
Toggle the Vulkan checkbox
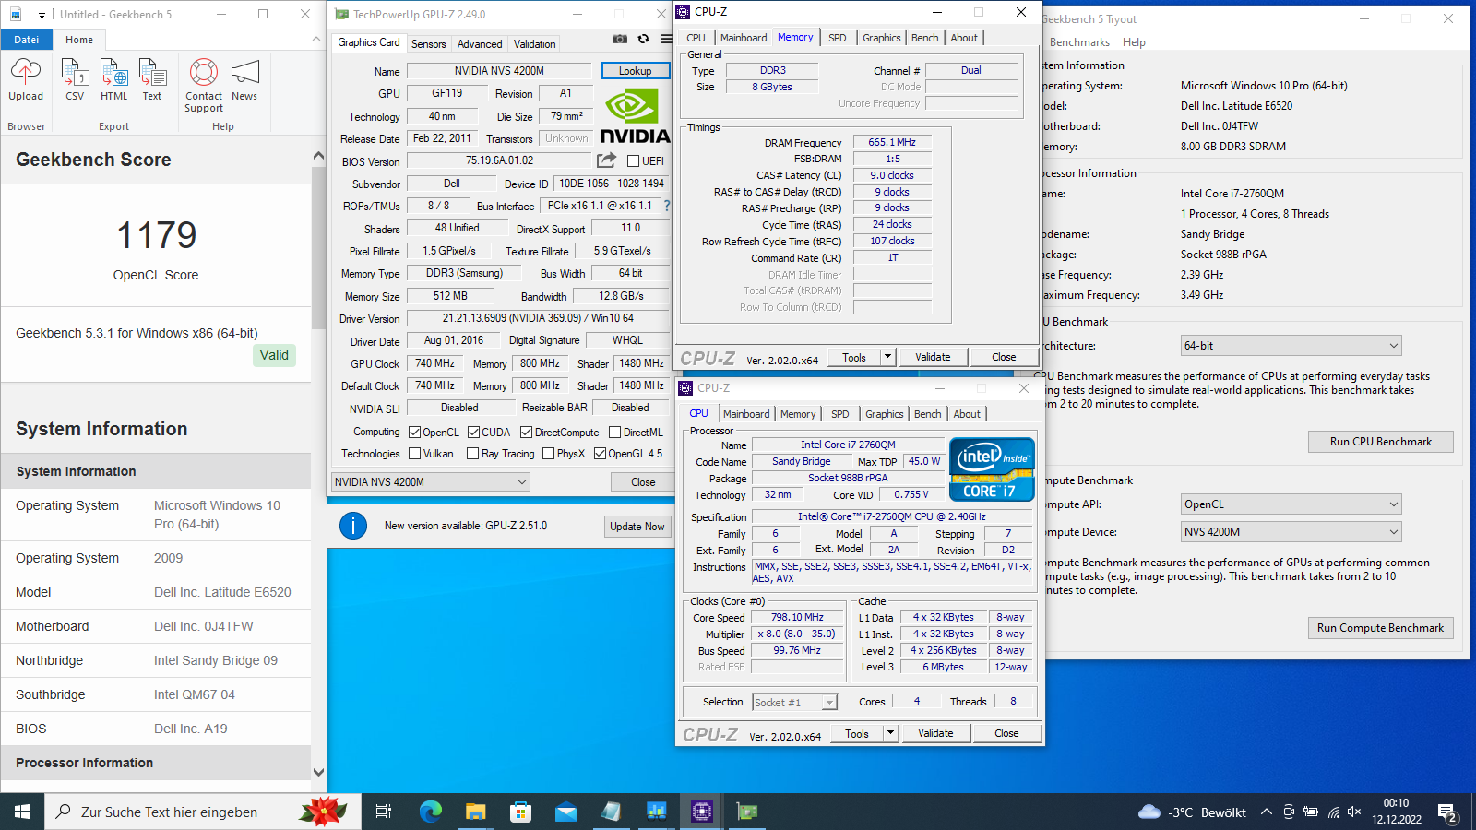coord(415,453)
